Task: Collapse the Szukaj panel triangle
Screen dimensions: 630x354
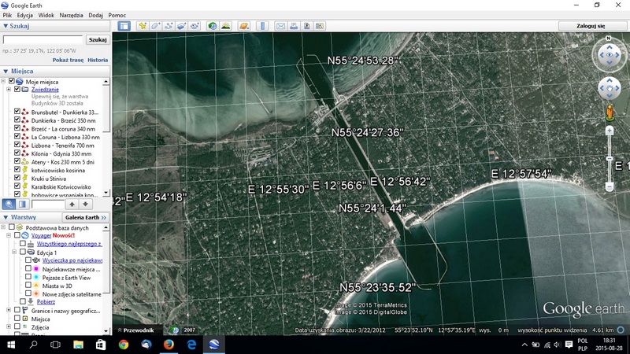Action: pyautogui.click(x=6, y=26)
